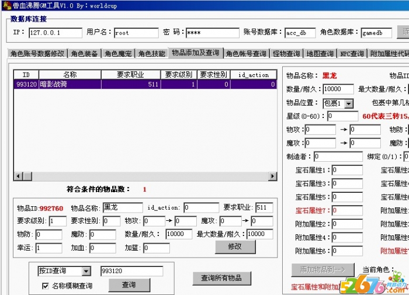Image resolution: width=409 pixels, height=295 pixels.
Task: Focus the 要求性别 field in edit panel
Action: [x=112, y=221]
